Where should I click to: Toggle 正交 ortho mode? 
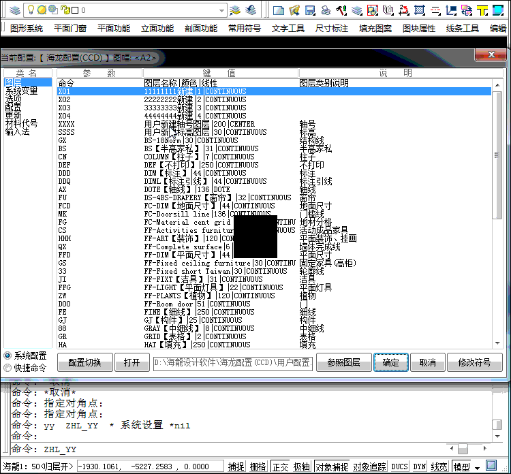(280, 467)
